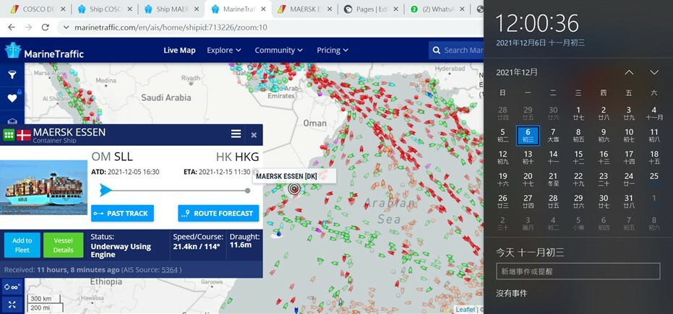
Task: Expand the Explore dropdown menu
Action: [x=224, y=51]
